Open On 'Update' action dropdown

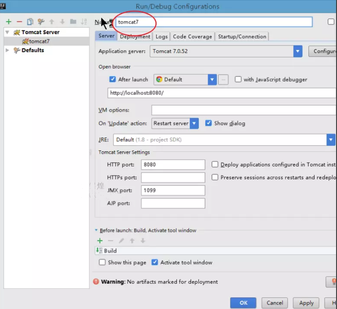click(x=194, y=124)
